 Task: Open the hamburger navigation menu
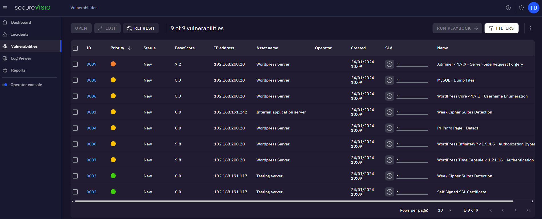5,8
